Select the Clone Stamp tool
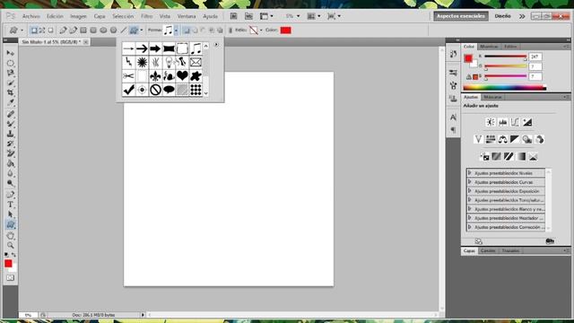Screen dimensions: 574x323 [10, 134]
